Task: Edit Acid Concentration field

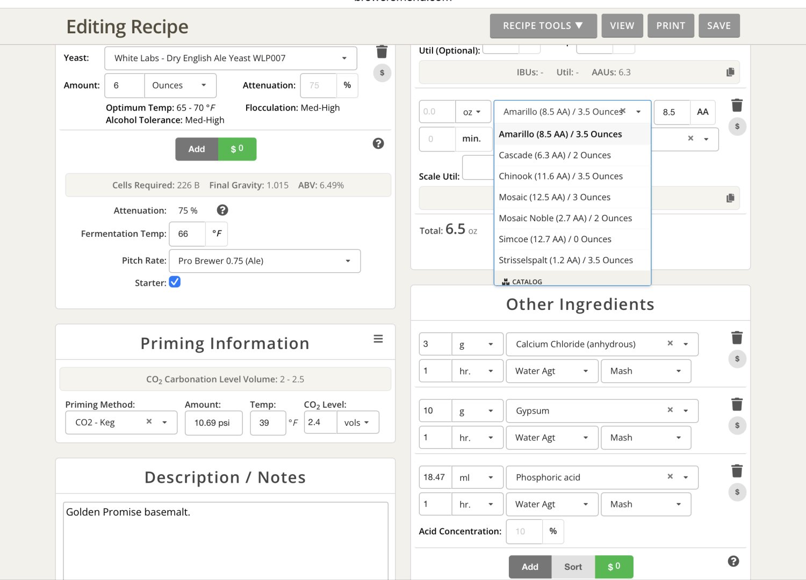Action: [x=524, y=531]
